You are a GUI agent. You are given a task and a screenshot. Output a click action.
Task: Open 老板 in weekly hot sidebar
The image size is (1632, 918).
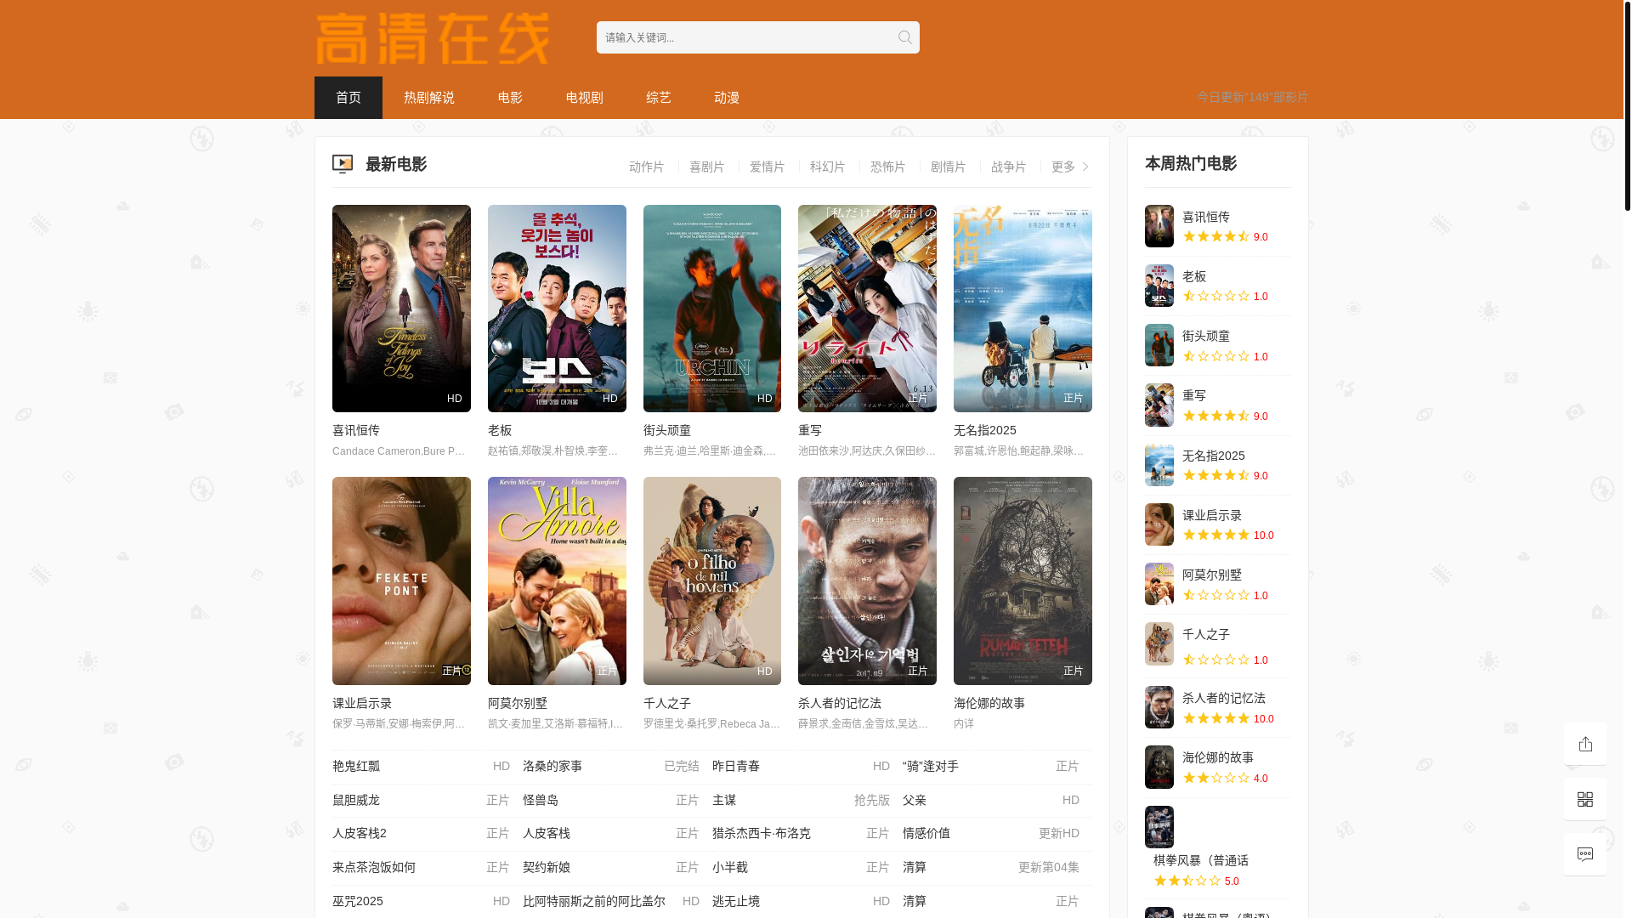pyautogui.click(x=1194, y=276)
